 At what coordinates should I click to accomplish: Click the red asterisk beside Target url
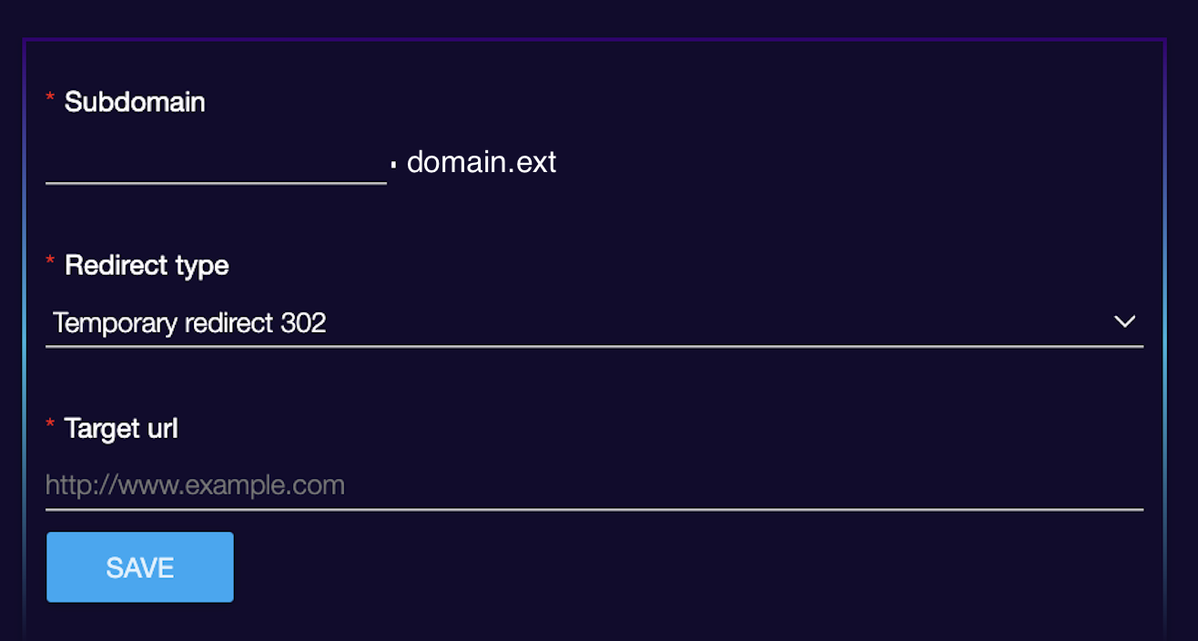tap(50, 423)
